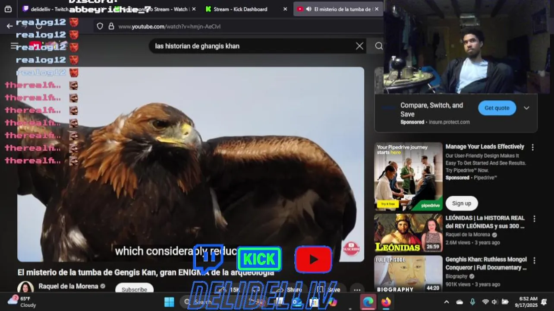Click the Get quote ad button
Viewport: 554px width, 311px height.
(497, 108)
